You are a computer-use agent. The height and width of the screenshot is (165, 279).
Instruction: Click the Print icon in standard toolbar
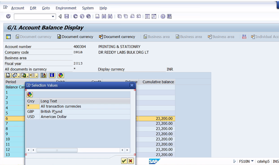pyautogui.click(x=97, y=16)
